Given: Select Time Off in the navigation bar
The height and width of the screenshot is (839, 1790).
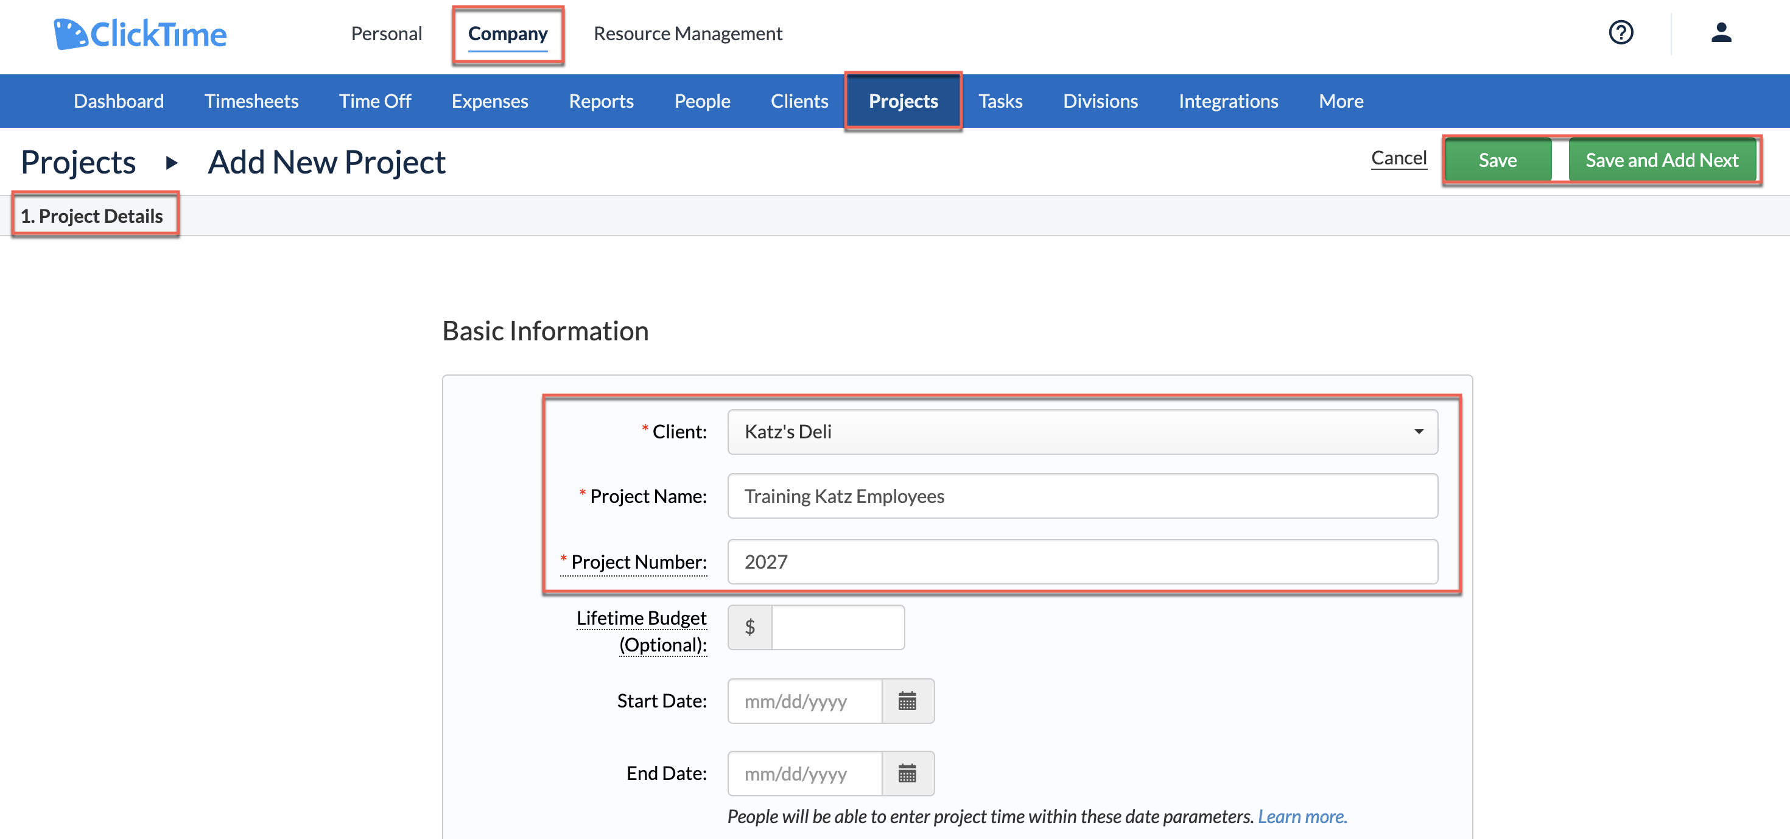Looking at the screenshot, I should click(x=374, y=101).
